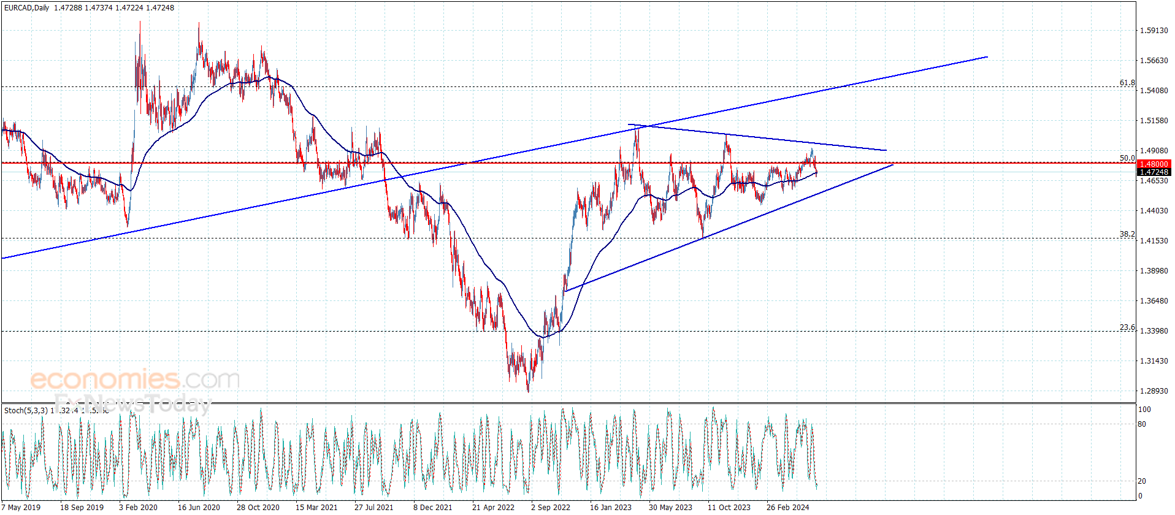
Task: Click the 26 Feb 2024 date label
Action: tap(788, 508)
